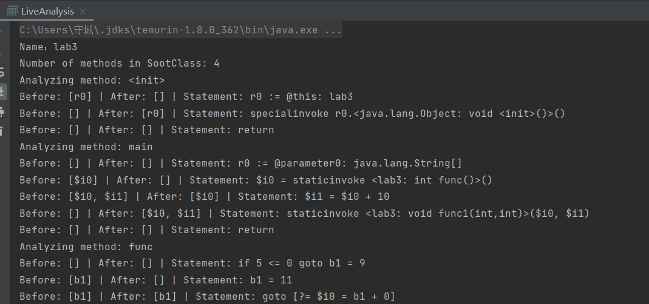Toggle scroll-to-end in the console sidebar
The image size is (649, 304).
click(3, 92)
